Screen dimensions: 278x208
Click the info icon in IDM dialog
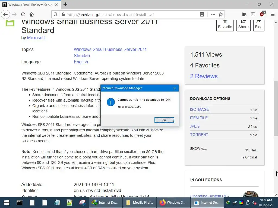pyautogui.click(x=111, y=102)
